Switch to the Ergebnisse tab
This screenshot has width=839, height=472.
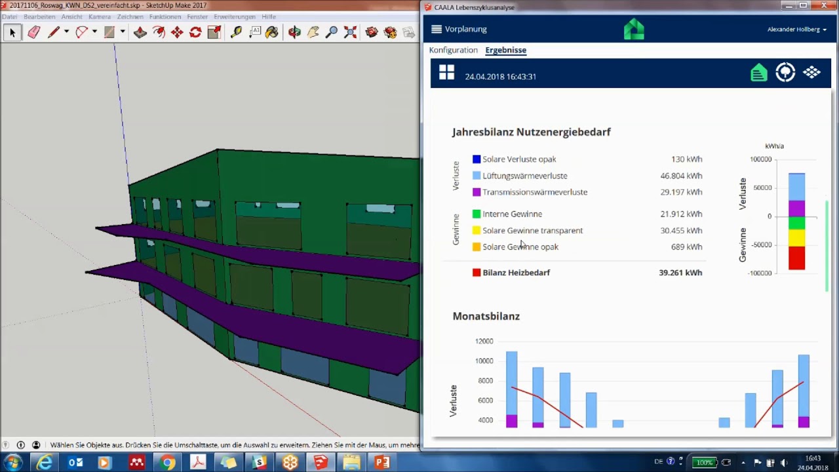pos(505,50)
